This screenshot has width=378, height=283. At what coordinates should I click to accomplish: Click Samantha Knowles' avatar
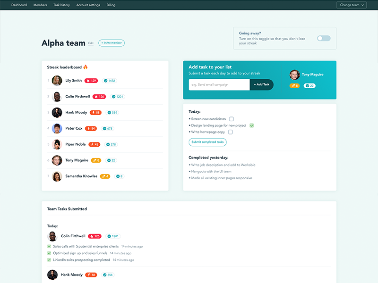tap(57, 176)
